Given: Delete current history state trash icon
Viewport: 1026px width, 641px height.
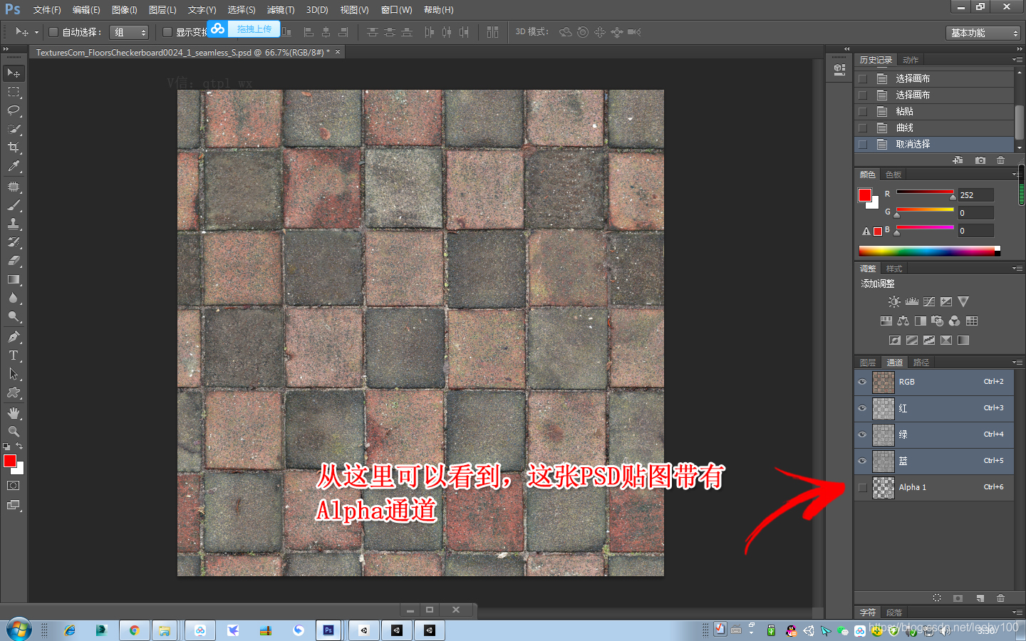Looking at the screenshot, I should pos(1000,160).
